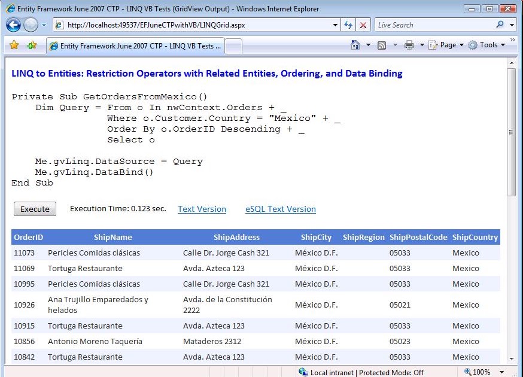
Task: Click the Live Search input box
Action: point(434,25)
